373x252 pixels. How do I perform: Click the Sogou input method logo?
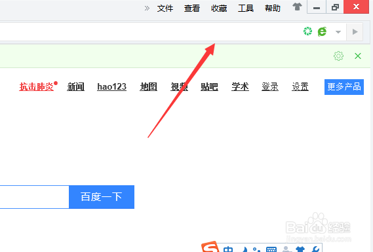point(210,247)
